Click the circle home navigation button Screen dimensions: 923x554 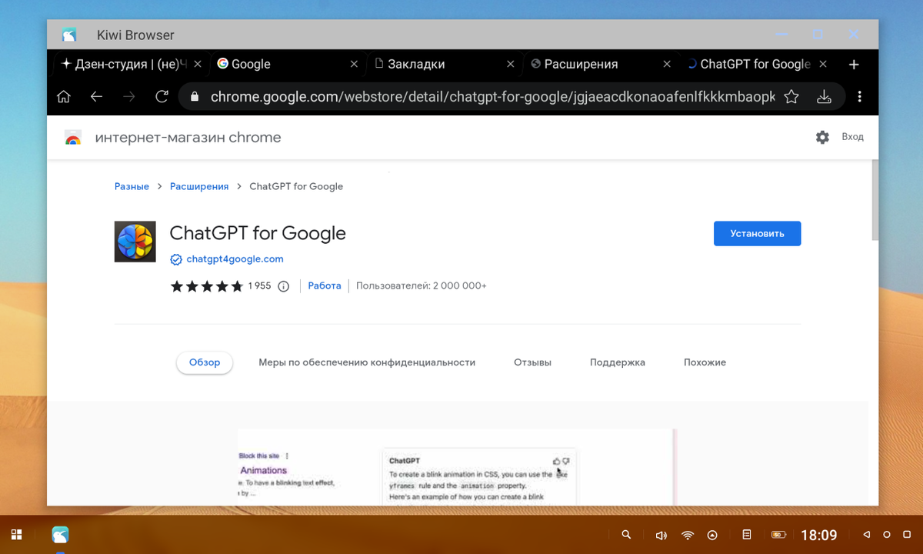886,535
